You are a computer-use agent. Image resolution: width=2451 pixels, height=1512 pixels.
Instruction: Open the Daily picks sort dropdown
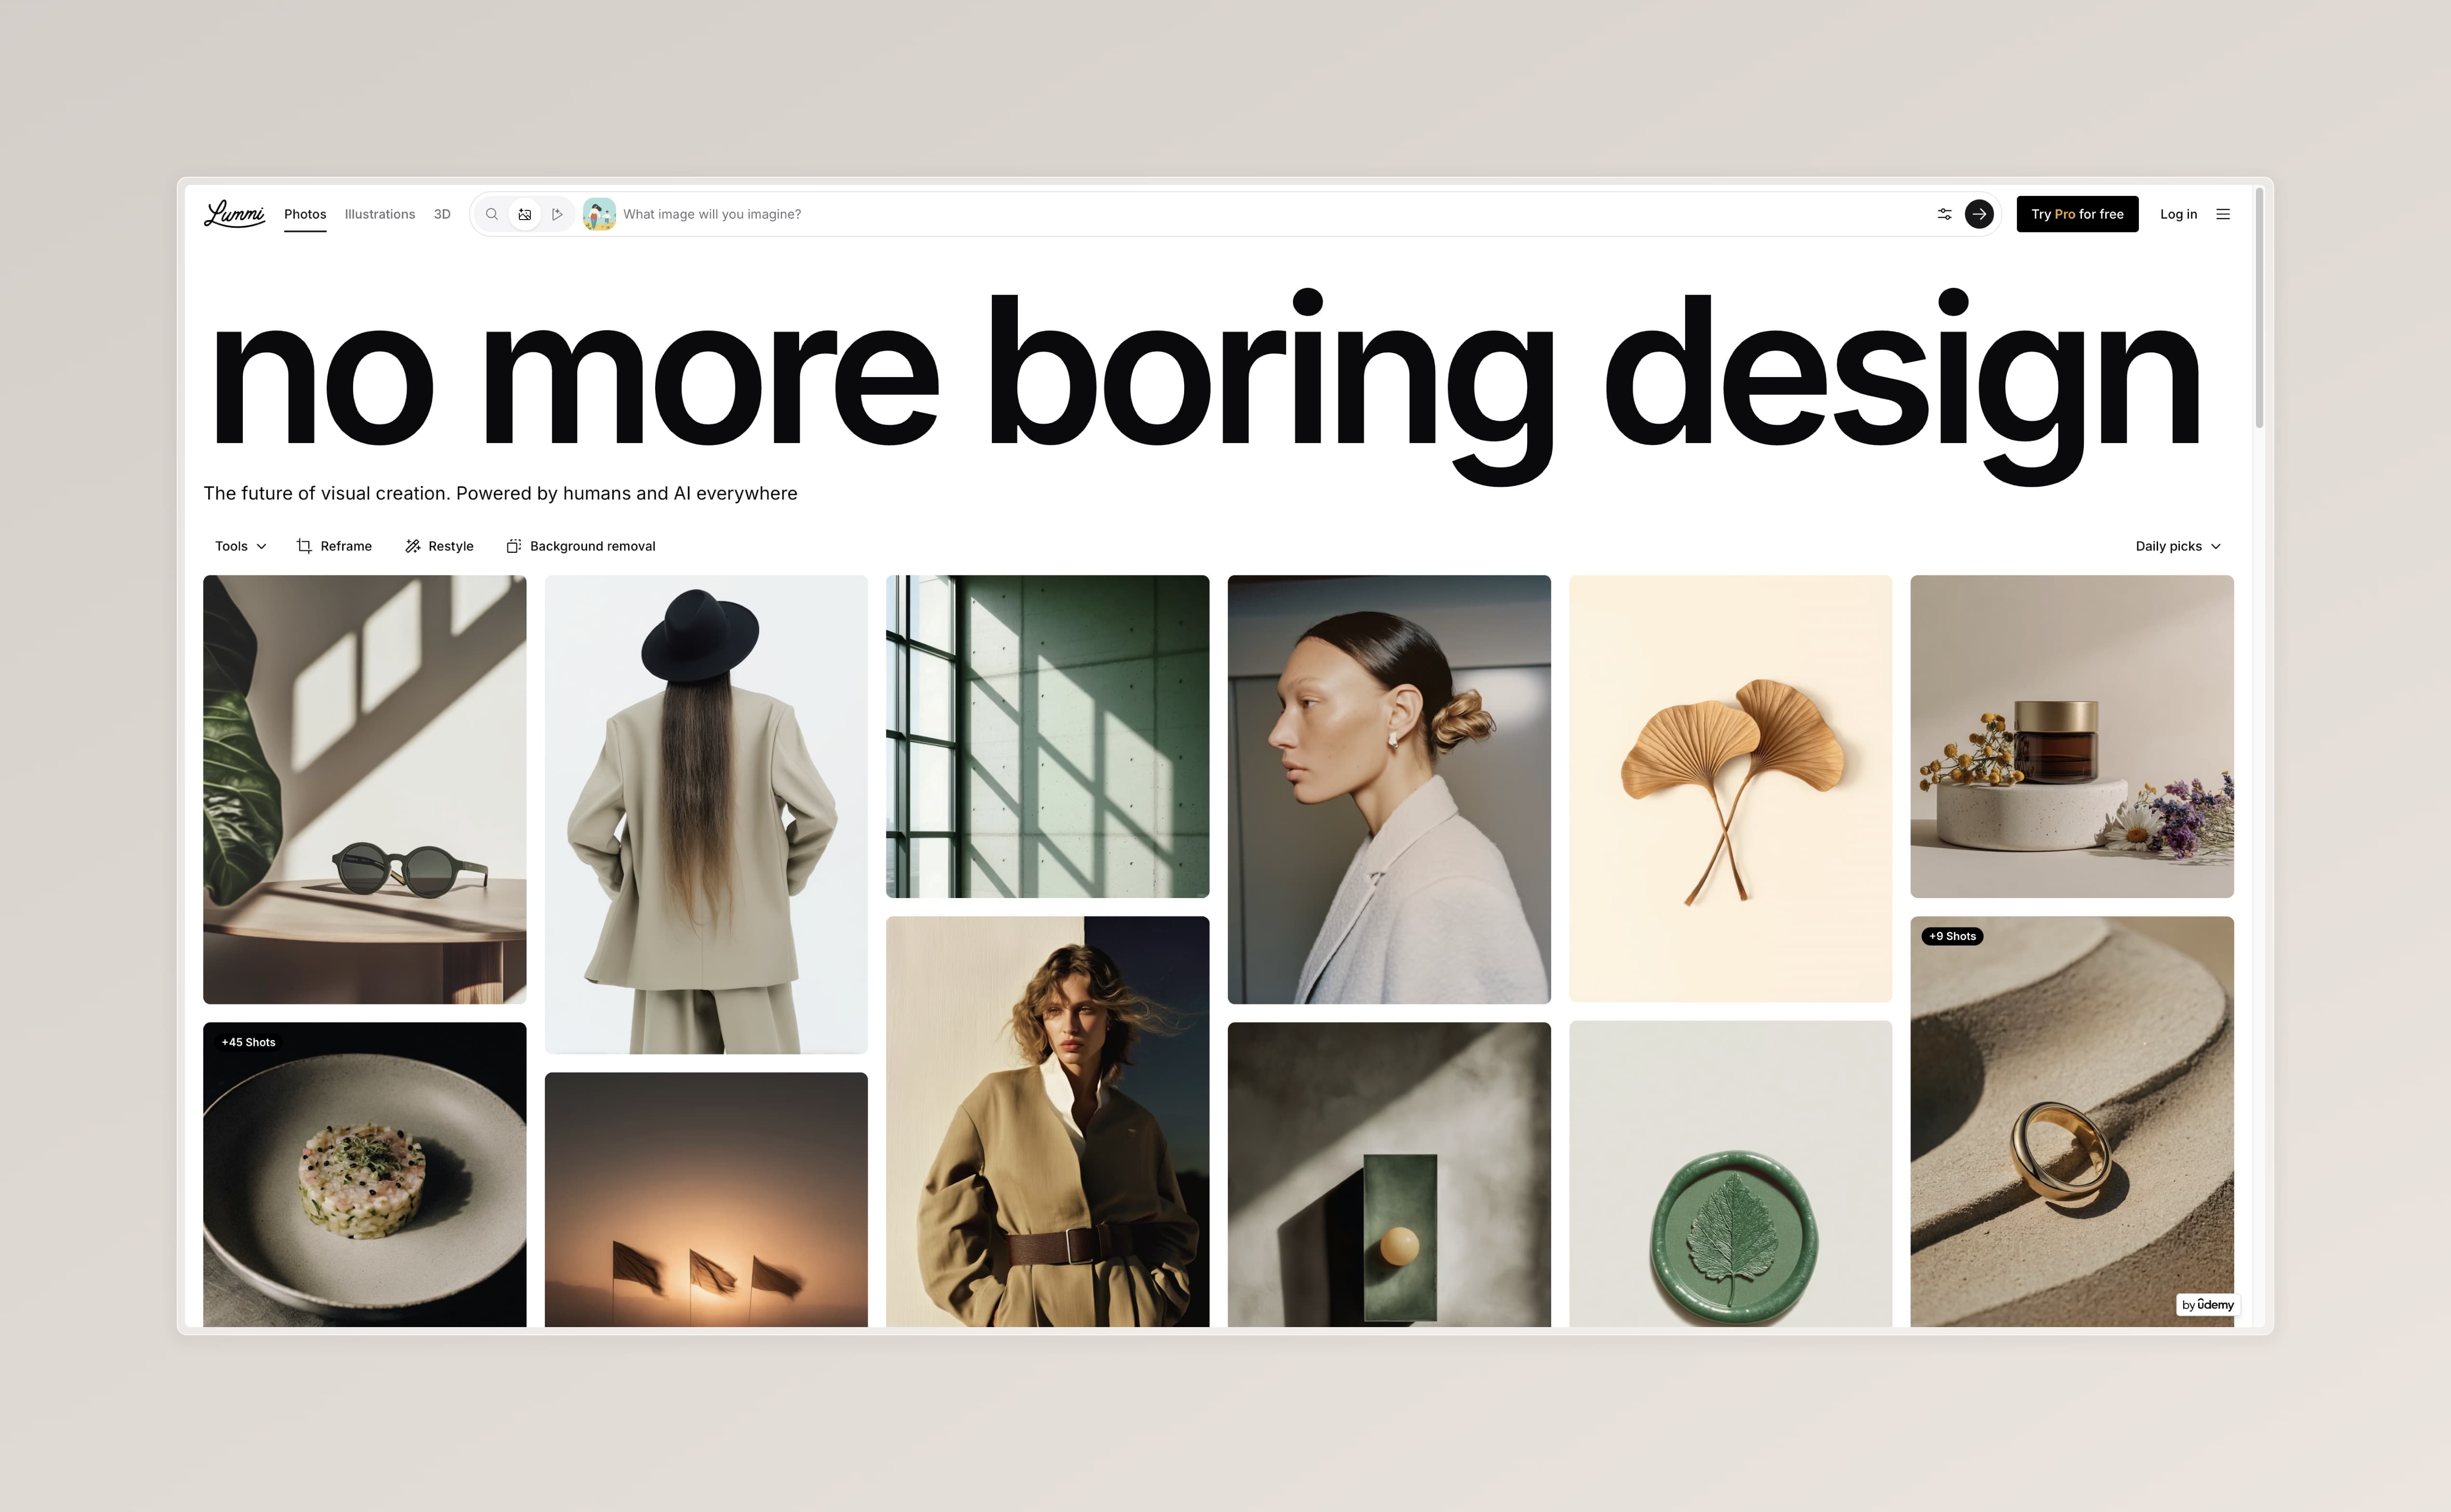pyautogui.click(x=2178, y=546)
